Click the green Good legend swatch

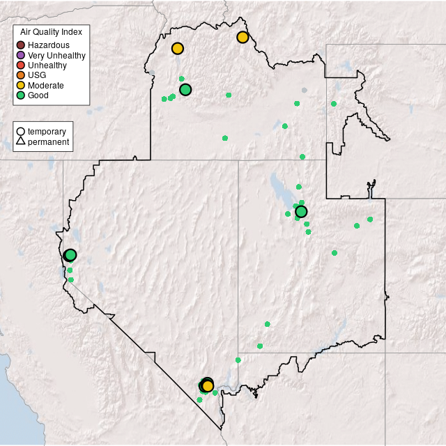click(x=21, y=95)
